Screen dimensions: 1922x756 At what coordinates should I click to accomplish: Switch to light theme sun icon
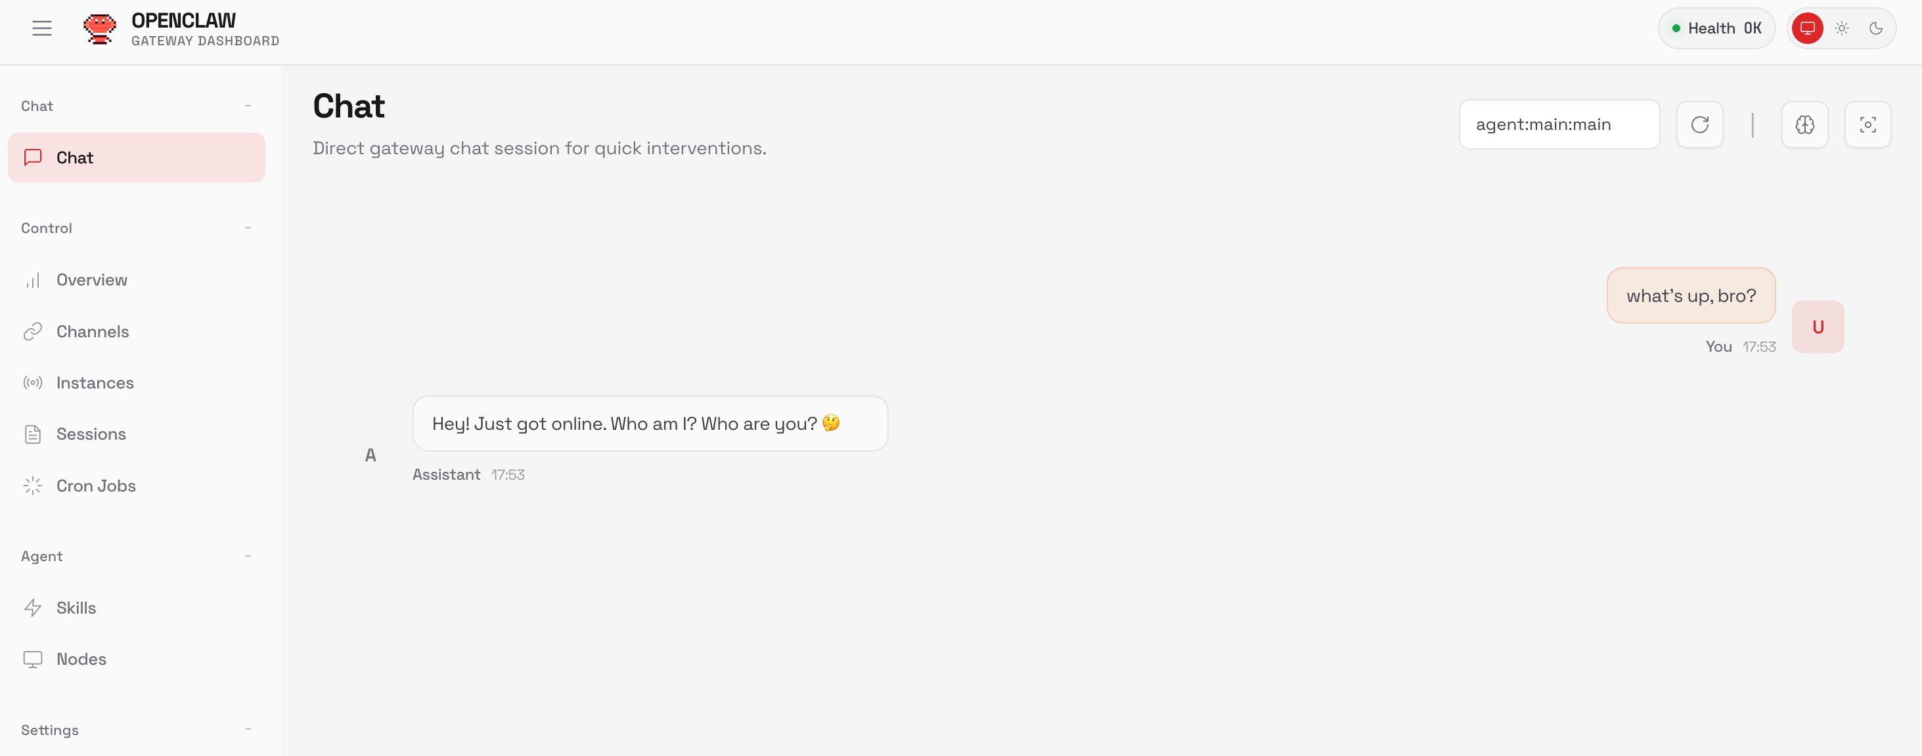1841,28
